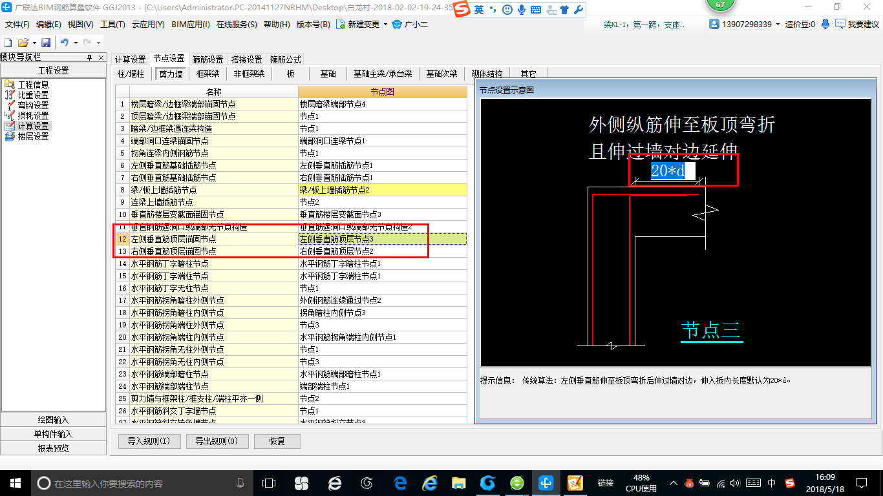This screenshot has height=496, width=883.
Task: Open 弯钩设置 in navigation tree
Action: (x=33, y=105)
